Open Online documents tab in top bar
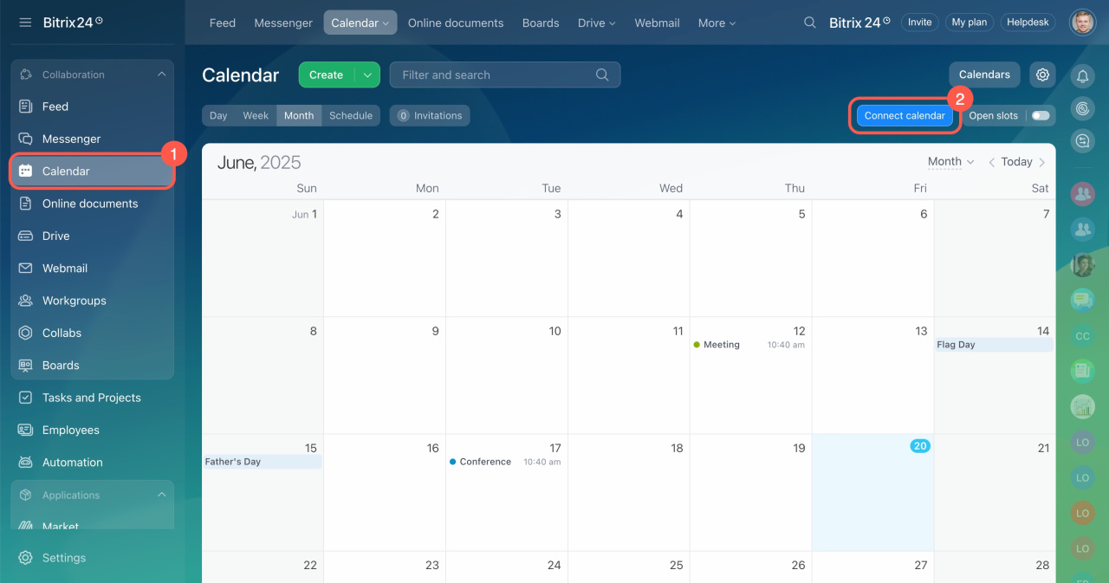Image resolution: width=1109 pixels, height=583 pixels. coord(455,23)
